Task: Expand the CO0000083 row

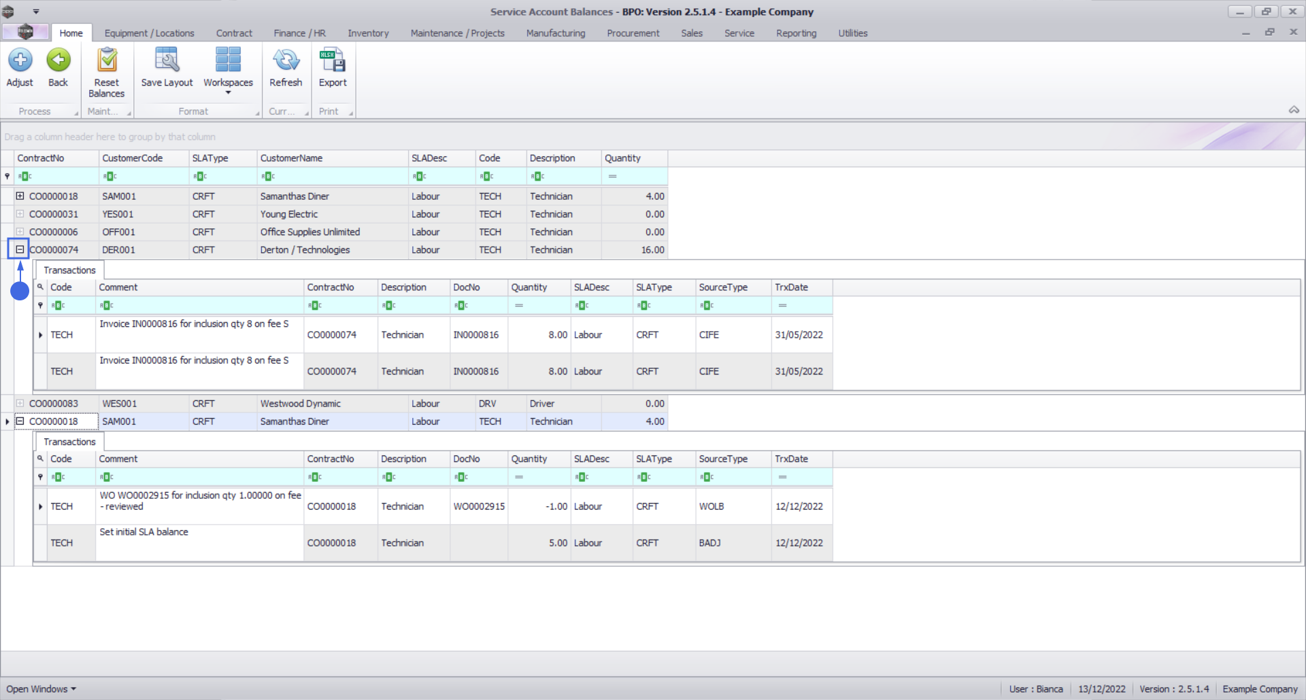Action: tap(20, 403)
